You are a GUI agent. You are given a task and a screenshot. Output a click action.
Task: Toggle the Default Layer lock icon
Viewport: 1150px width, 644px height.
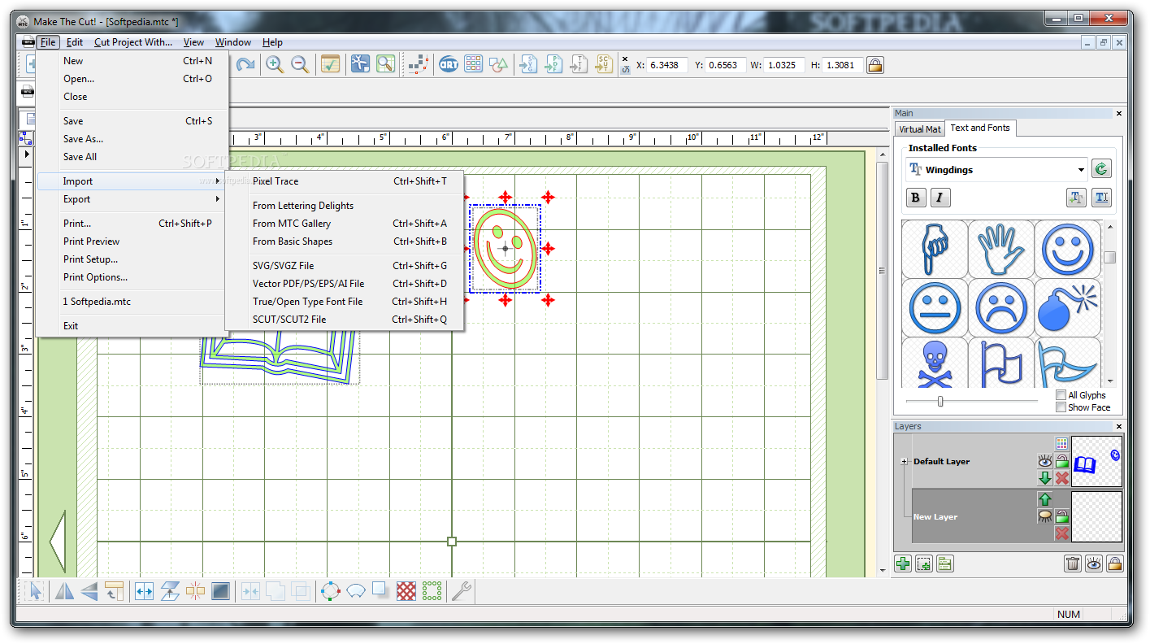[x=1061, y=461]
